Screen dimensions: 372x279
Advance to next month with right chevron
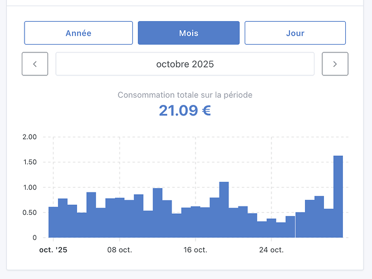click(335, 64)
